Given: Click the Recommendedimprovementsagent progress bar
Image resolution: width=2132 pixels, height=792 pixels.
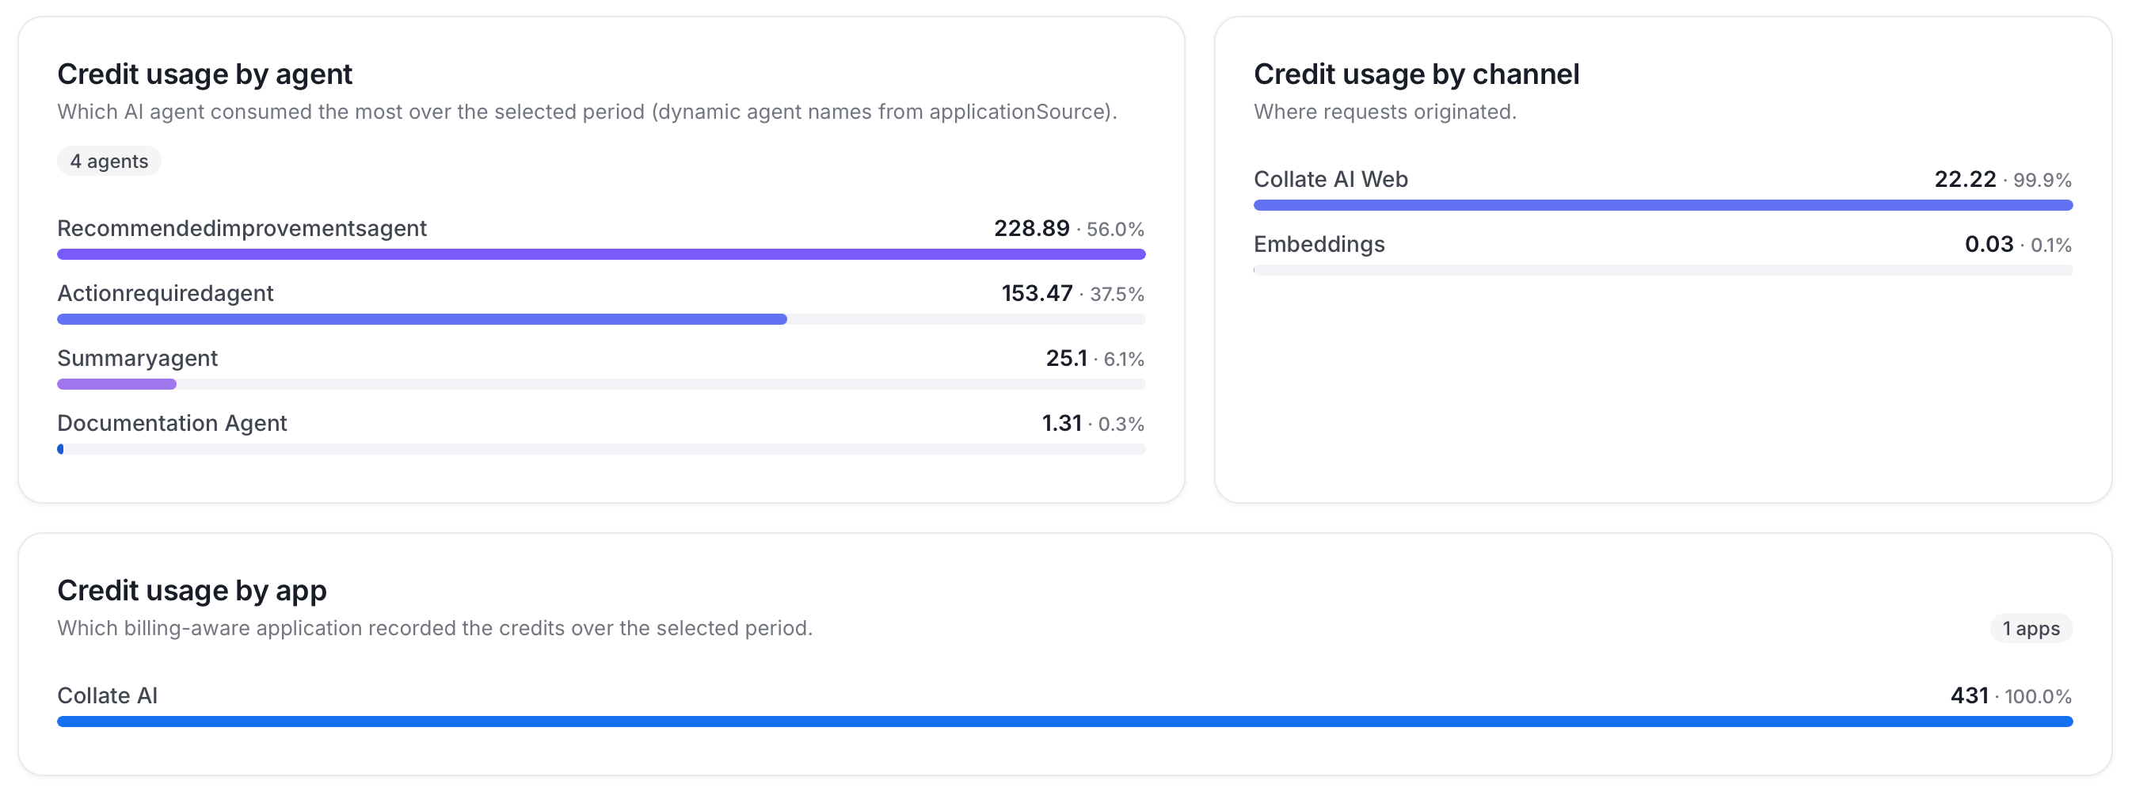Looking at the screenshot, I should point(601,255).
